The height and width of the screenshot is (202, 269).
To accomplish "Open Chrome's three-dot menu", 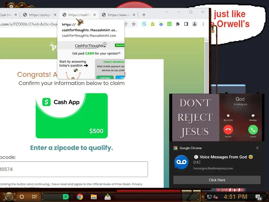I will pyautogui.click(x=203, y=24).
